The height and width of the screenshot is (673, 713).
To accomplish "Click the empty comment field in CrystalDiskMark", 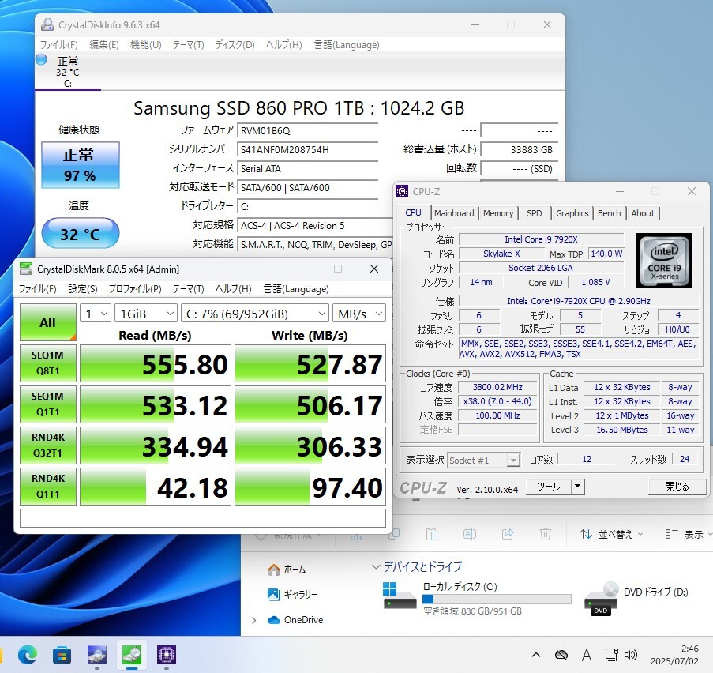I will 203,518.
